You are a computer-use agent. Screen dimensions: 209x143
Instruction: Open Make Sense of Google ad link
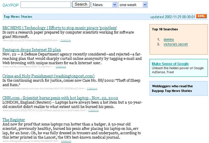pos(170,64)
